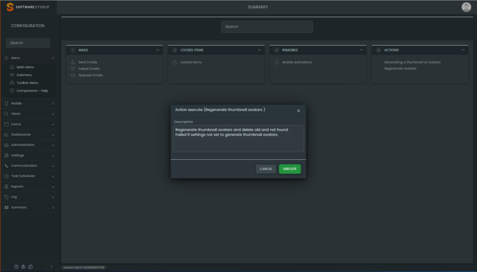Open the Regenerate avatars action link
Image resolution: width=477 pixels, height=272 pixels.
point(400,68)
